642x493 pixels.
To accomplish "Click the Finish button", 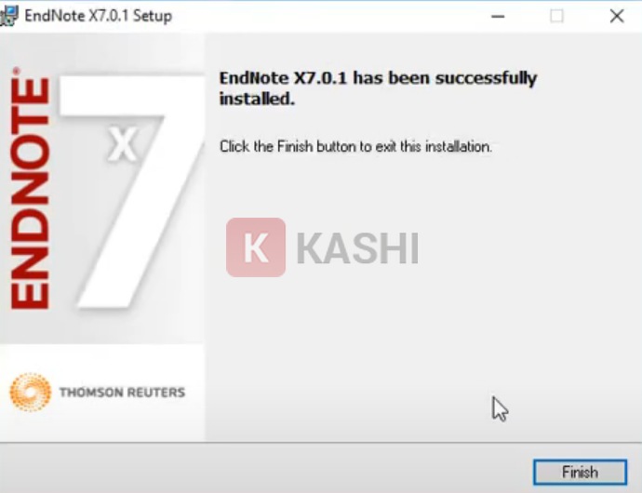I will click(x=580, y=473).
